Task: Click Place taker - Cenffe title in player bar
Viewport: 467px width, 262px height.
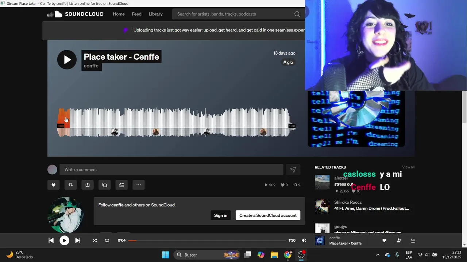Action: tap(346, 243)
